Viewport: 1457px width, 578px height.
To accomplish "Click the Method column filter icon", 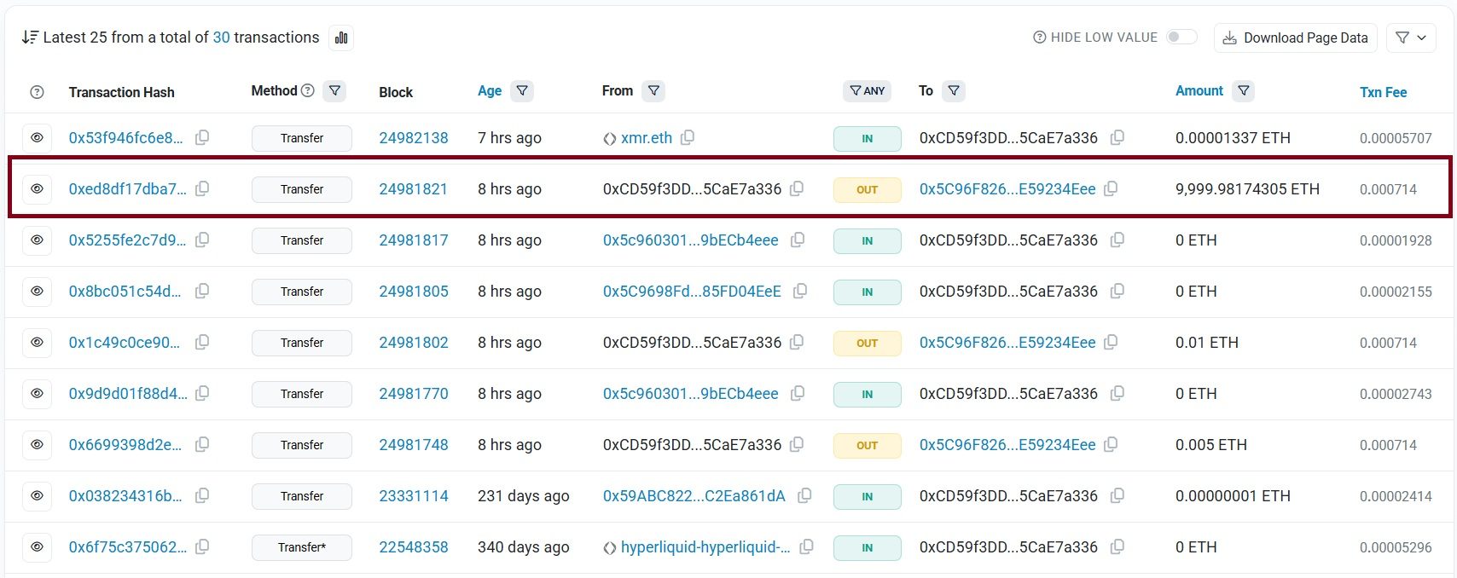I will coord(335,90).
